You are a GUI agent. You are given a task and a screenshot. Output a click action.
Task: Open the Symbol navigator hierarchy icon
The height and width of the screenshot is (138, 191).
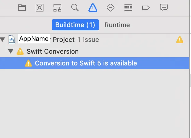[57, 8]
